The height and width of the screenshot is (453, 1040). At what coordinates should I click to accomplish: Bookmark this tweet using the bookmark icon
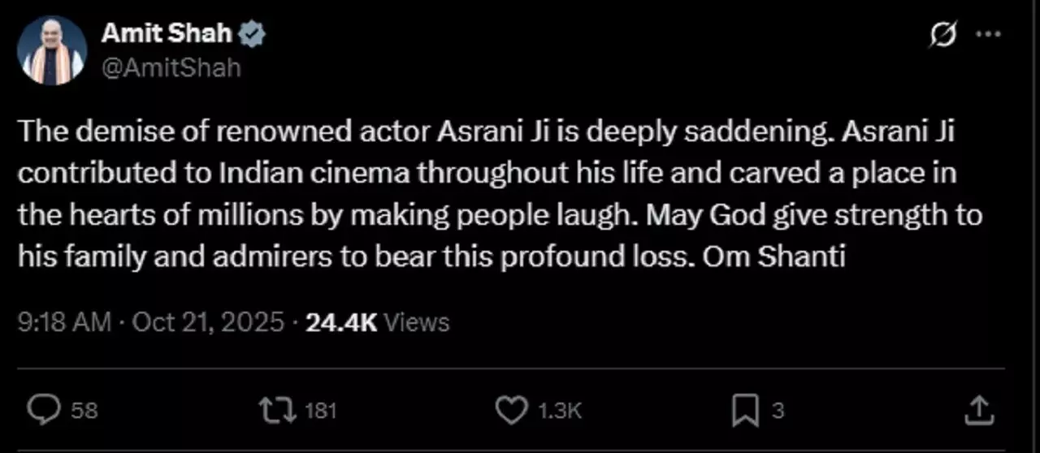744,410
